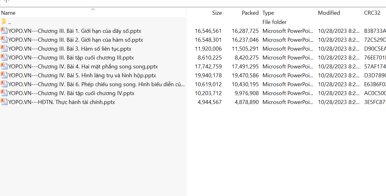Select icon for Bài 4 Hai mặt phẳng song song
386x196 pixels.
(x=4, y=66)
